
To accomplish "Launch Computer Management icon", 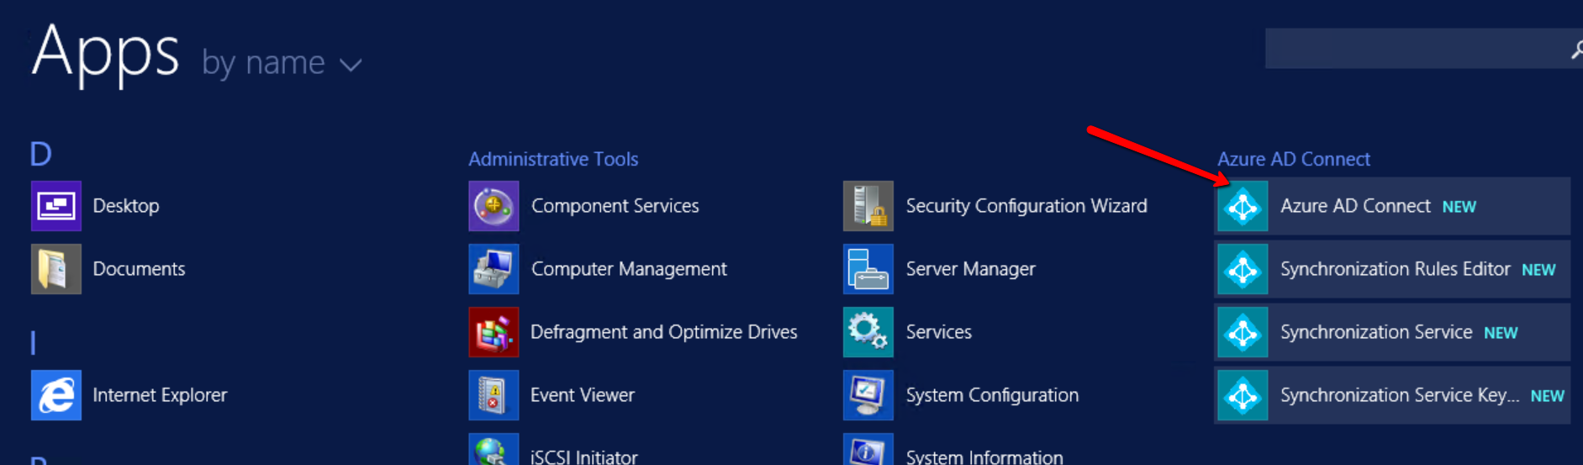I will tap(493, 269).
